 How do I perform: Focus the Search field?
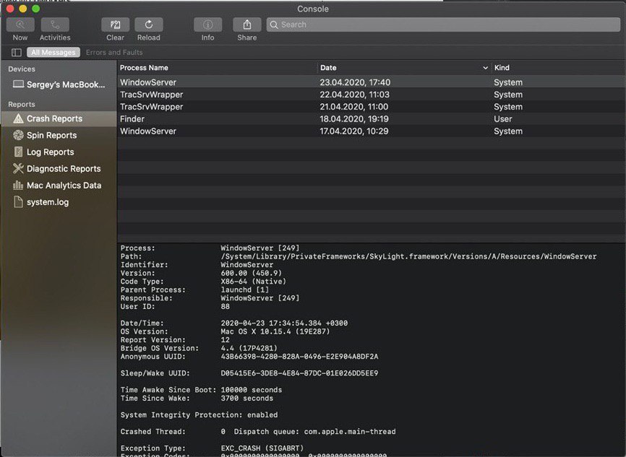(x=444, y=25)
